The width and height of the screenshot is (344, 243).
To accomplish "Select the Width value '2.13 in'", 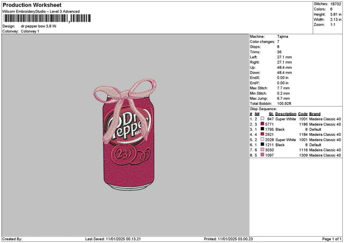I will pos(335,19).
